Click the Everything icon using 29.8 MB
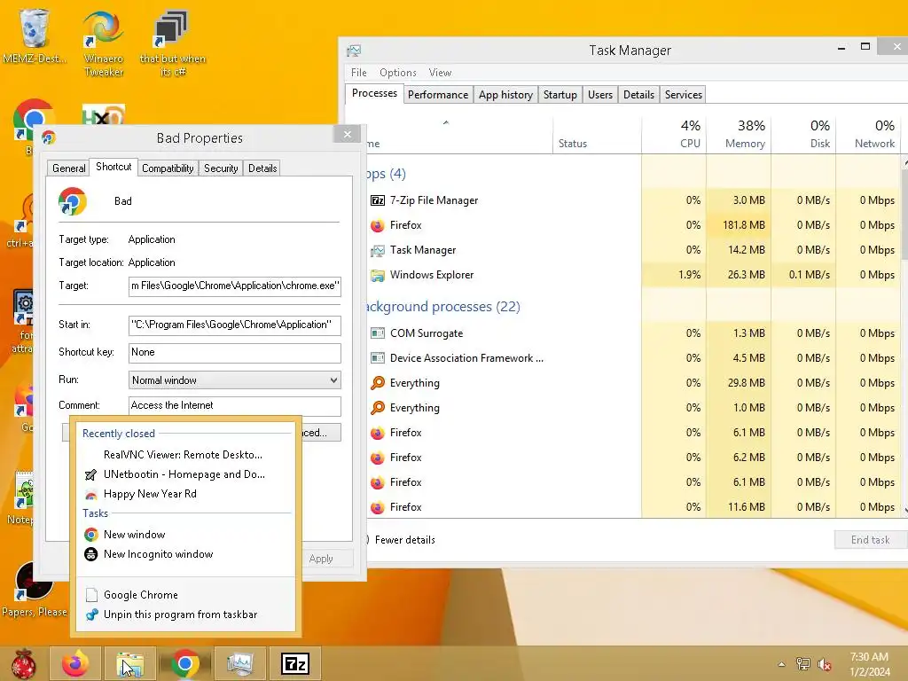Image resolution: width=908 pixels, height=681 pixels. (378, 383)
